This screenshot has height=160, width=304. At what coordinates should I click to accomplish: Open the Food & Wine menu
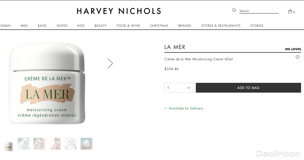(x=128, y=26)
